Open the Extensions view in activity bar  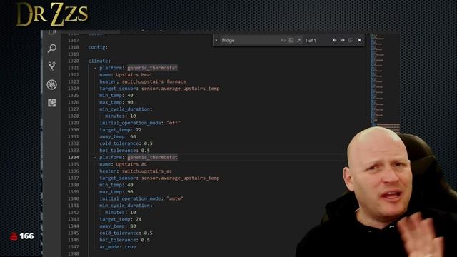pyautogui.click(x=52, y=103)
